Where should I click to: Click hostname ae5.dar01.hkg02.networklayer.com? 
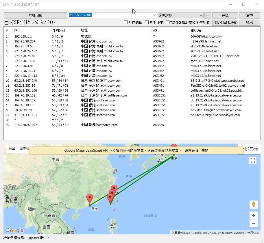(216, 110)
